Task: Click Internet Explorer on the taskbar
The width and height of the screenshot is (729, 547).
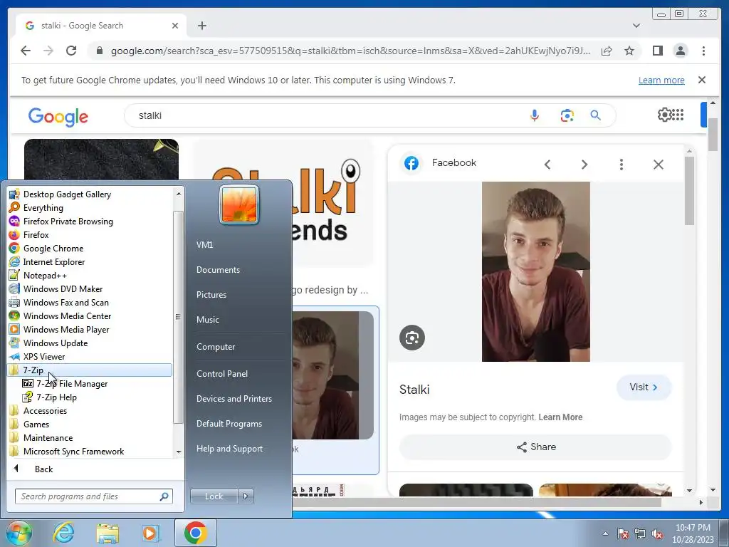Action: (x=63, y=533)
